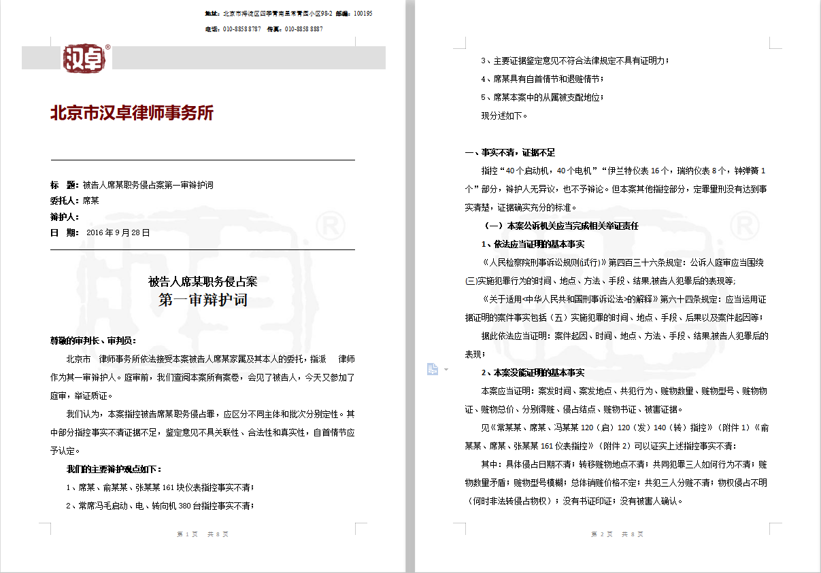Image resolution: width=821 pixels, height=573 pixels.
Task: Click the red 汉卓 logo in the header
Action: point(85,58)
